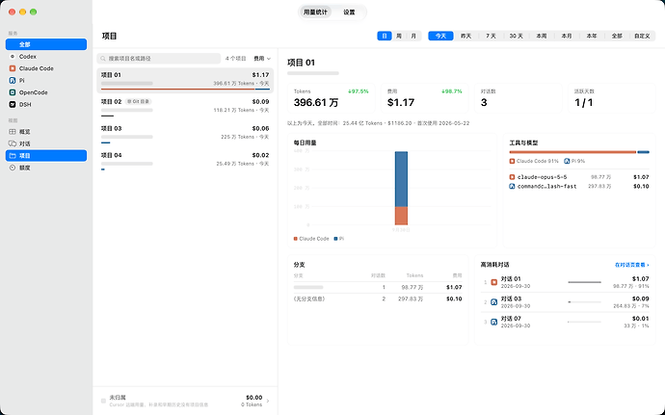Select the Claude Code service icon
This screenshot has height=415, width=665.
click(13, 68)
